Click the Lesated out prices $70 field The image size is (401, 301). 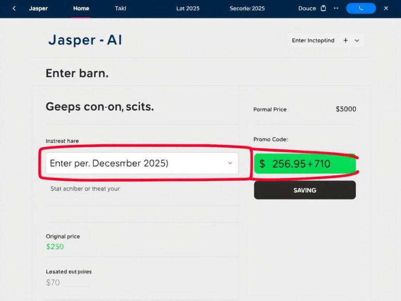click(x=53, y=282)
